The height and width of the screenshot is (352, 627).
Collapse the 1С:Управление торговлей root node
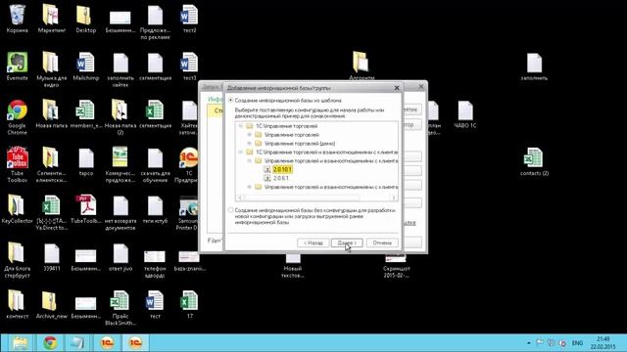[x=241, y=126]
